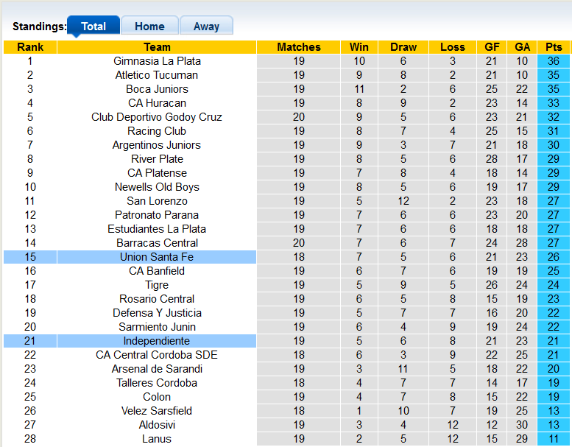572x447 pixels.
Task: Open Gimnasia La Plata team link
Action: pos(157,61)
